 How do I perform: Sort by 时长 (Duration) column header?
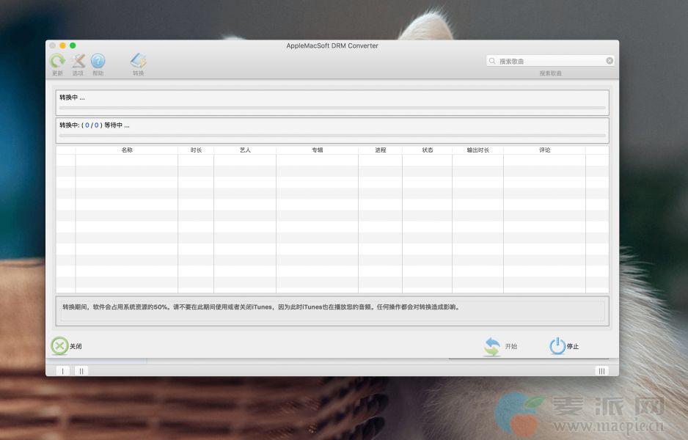point(196,150)
